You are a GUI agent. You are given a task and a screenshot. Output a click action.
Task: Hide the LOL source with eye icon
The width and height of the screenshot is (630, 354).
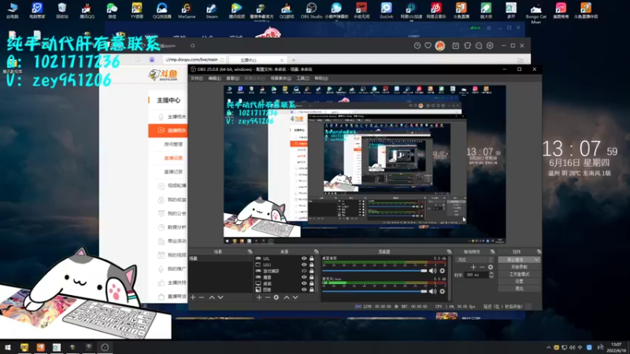pos(304,259)
